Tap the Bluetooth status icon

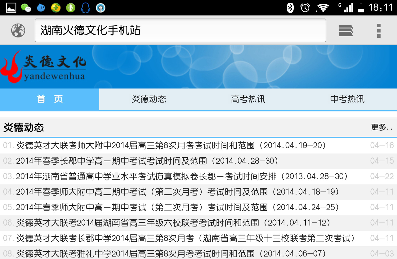coord(290,8)
